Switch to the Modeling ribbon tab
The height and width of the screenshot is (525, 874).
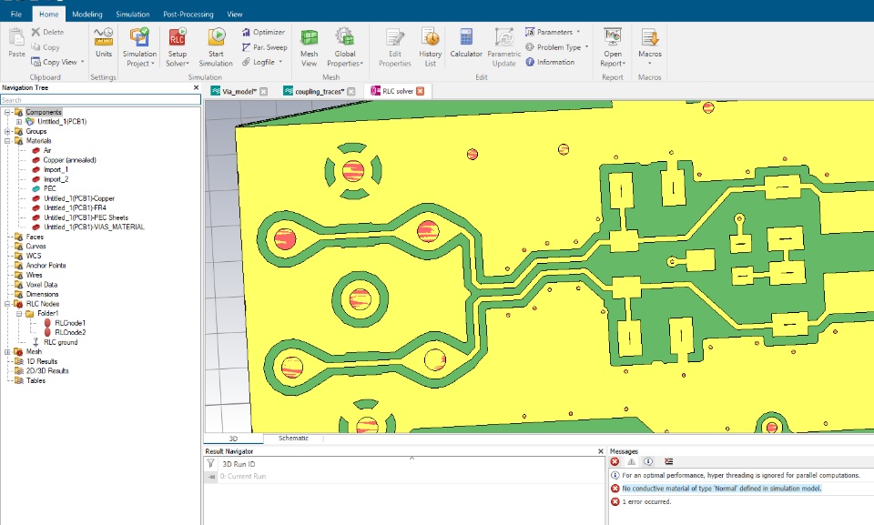[x=87, y=14]
